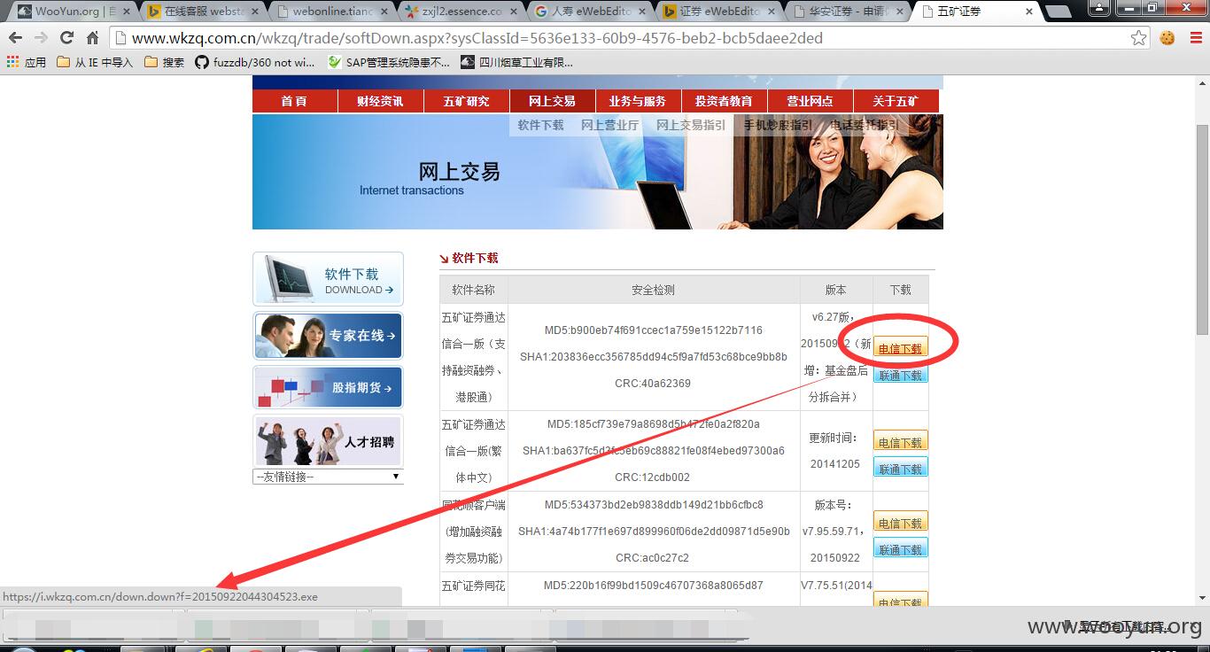The image size is (1210, 652).
Task: Open the 应用 apps bookmark shortcut
Action: [x=27, y=62]
